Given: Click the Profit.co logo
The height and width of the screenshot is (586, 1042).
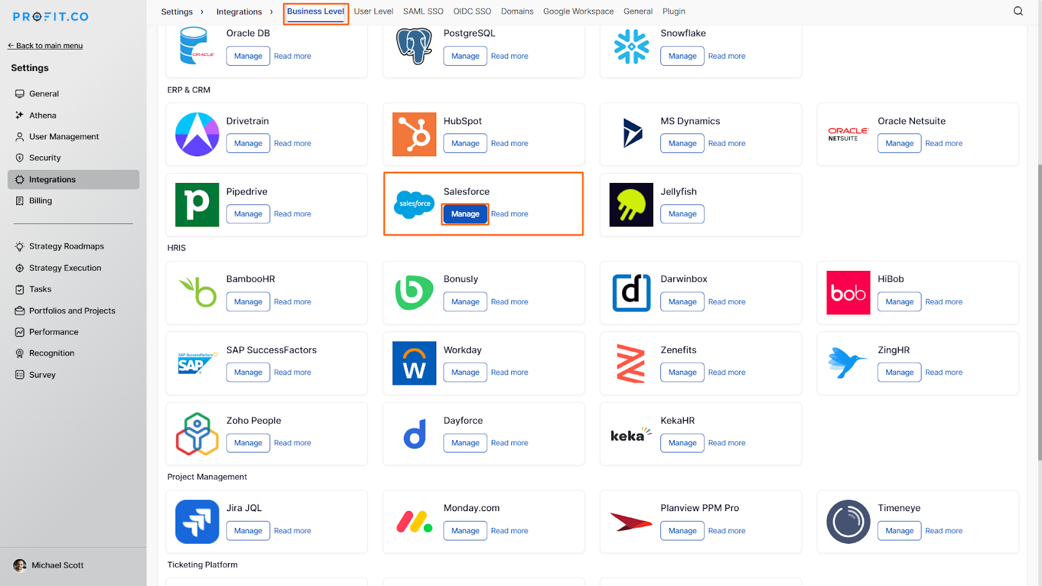Looking at the screenshot, I should tap(51, 17).
